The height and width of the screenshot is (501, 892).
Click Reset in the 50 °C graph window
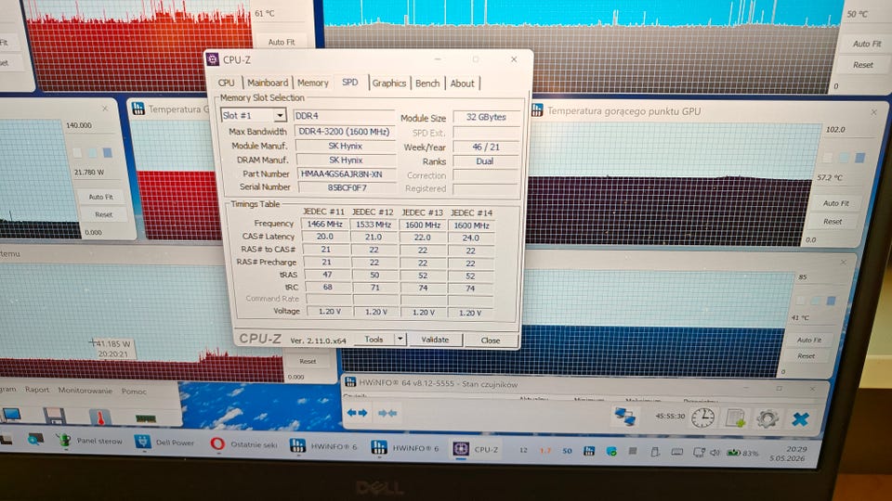point(863,65)
